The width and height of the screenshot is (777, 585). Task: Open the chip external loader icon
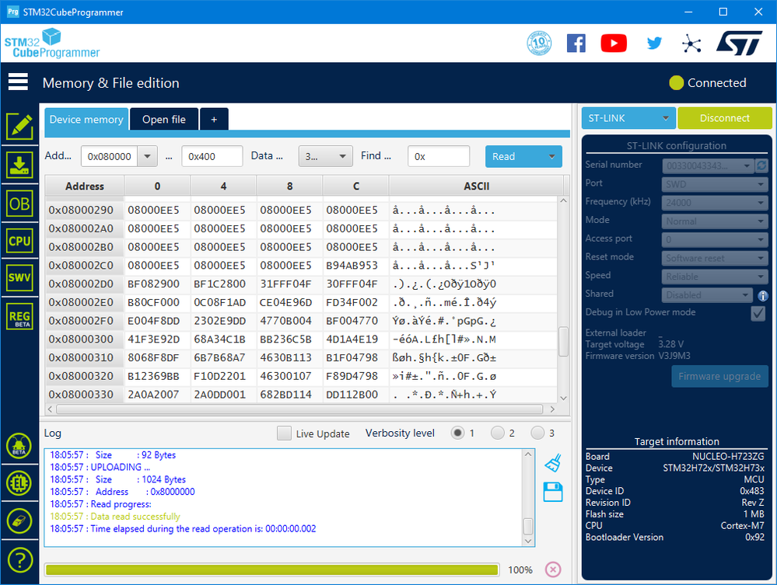(x=19, y=483)
